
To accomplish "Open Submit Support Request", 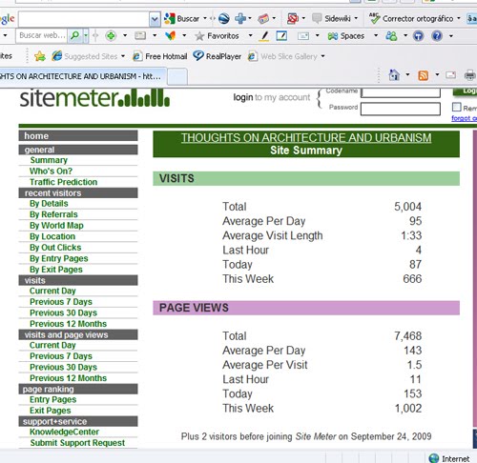I will click(77, 443).
